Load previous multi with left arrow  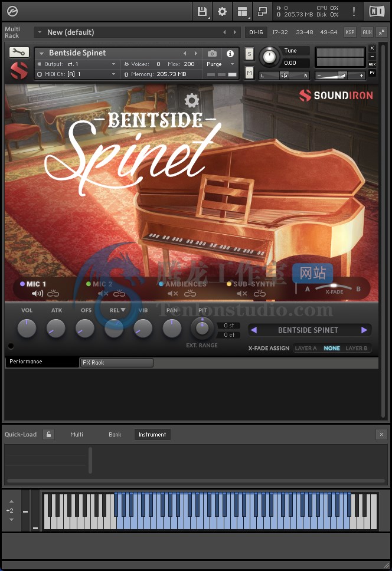coord(224,32)
